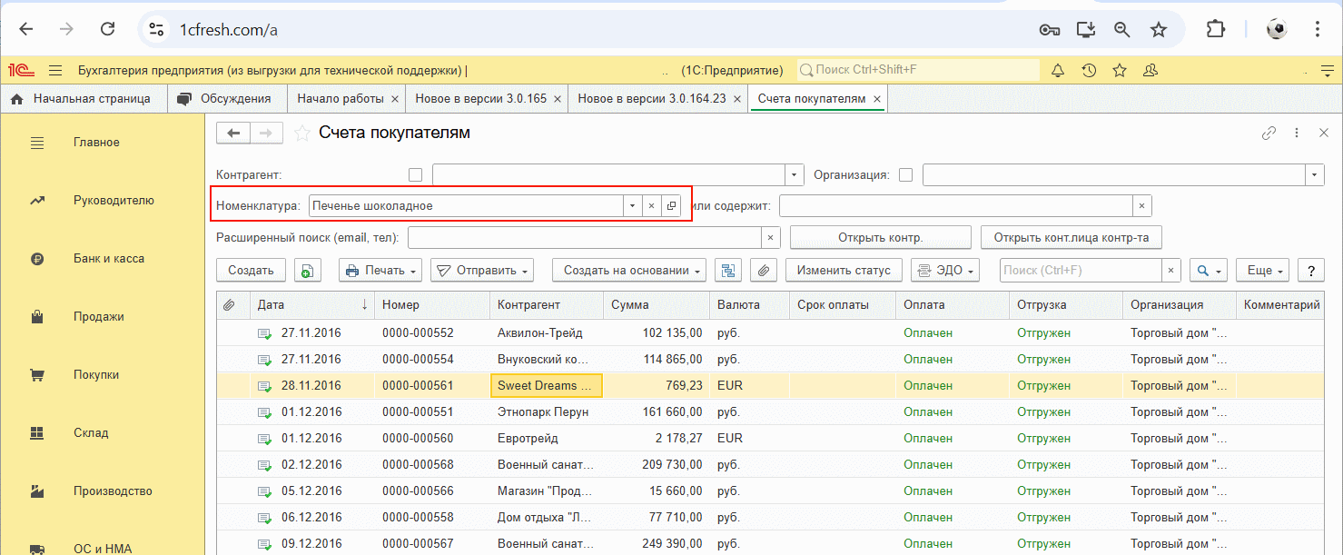Show history icon in 1C header
The width and height of the screenshot is (1343, 555).
[1089, 70]
